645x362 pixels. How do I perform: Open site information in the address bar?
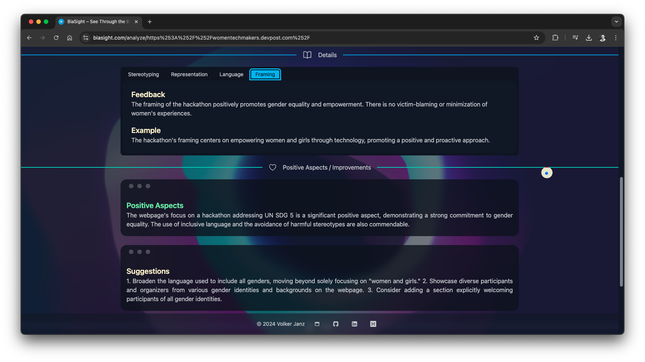86,38
